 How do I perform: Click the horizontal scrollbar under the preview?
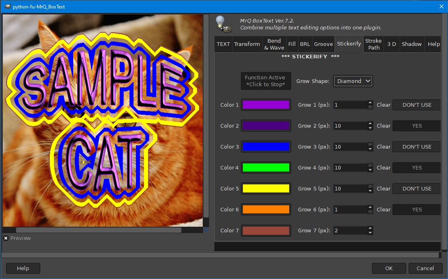tap(99, 230)
